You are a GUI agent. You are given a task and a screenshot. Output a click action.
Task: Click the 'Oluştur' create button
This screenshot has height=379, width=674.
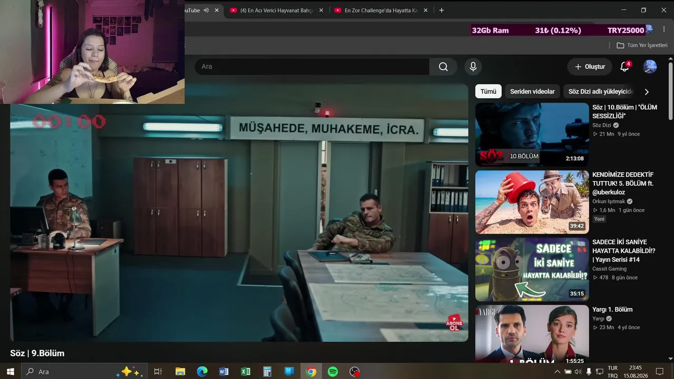click(590, 67)
